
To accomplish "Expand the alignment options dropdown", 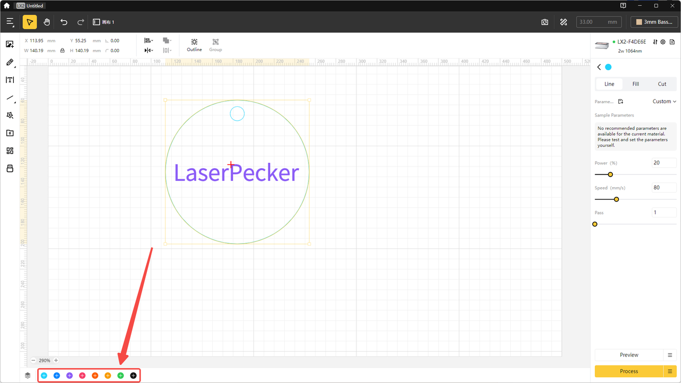I will click(x=150, y=40).
